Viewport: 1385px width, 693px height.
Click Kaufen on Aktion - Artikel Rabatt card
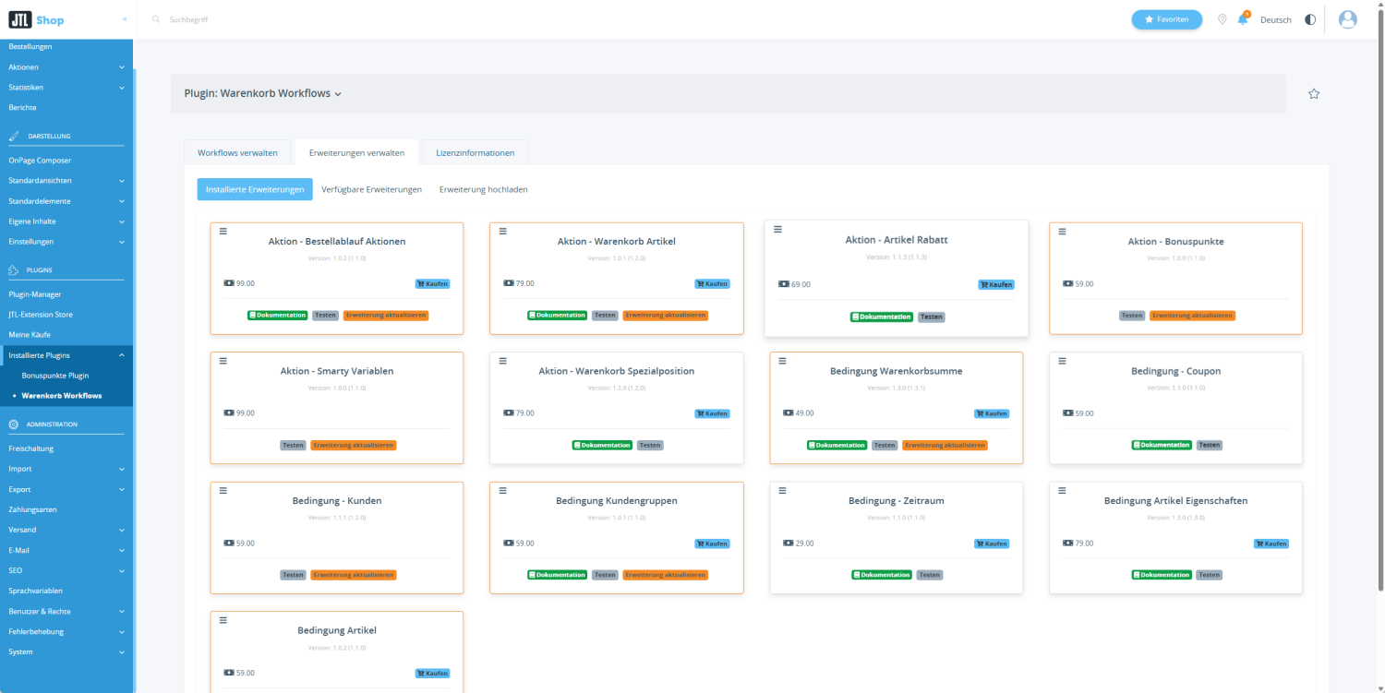point(996,285)
